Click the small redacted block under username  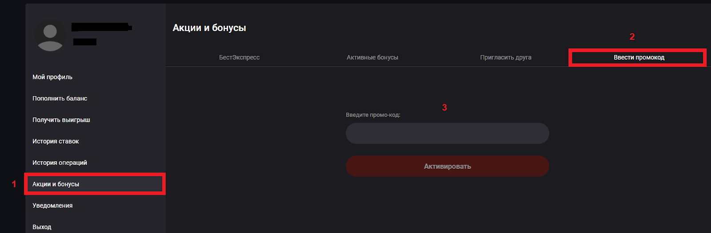[85, 42]
